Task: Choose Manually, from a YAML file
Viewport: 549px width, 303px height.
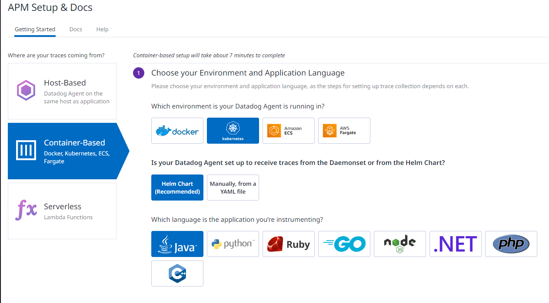Action: coord(233,187)
